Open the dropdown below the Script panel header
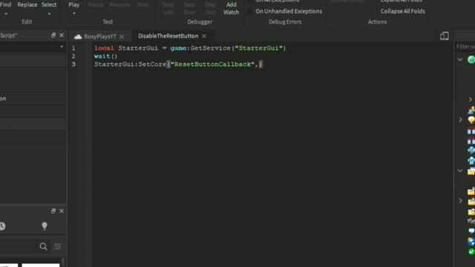This screenshot has width=475, height=267. pyautogui.click(x=62, y=47)
